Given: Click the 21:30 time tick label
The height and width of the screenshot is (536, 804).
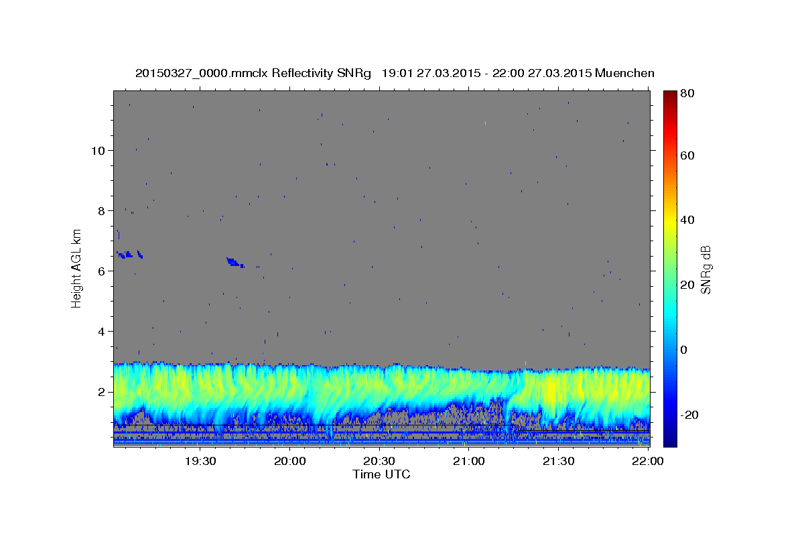Looking at the screenshot, I should coord(557,461).
